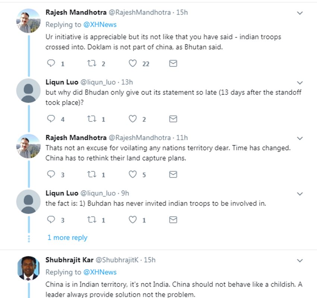Viewport: 317px width, 298px height.
Task: Open @XHNews link in Rajesh's reply
Action: click(100, 25)
